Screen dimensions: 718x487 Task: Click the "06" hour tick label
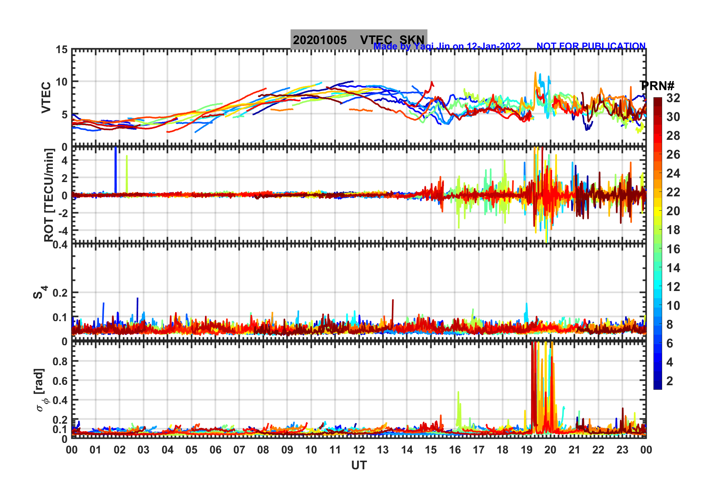pos(216,450)
